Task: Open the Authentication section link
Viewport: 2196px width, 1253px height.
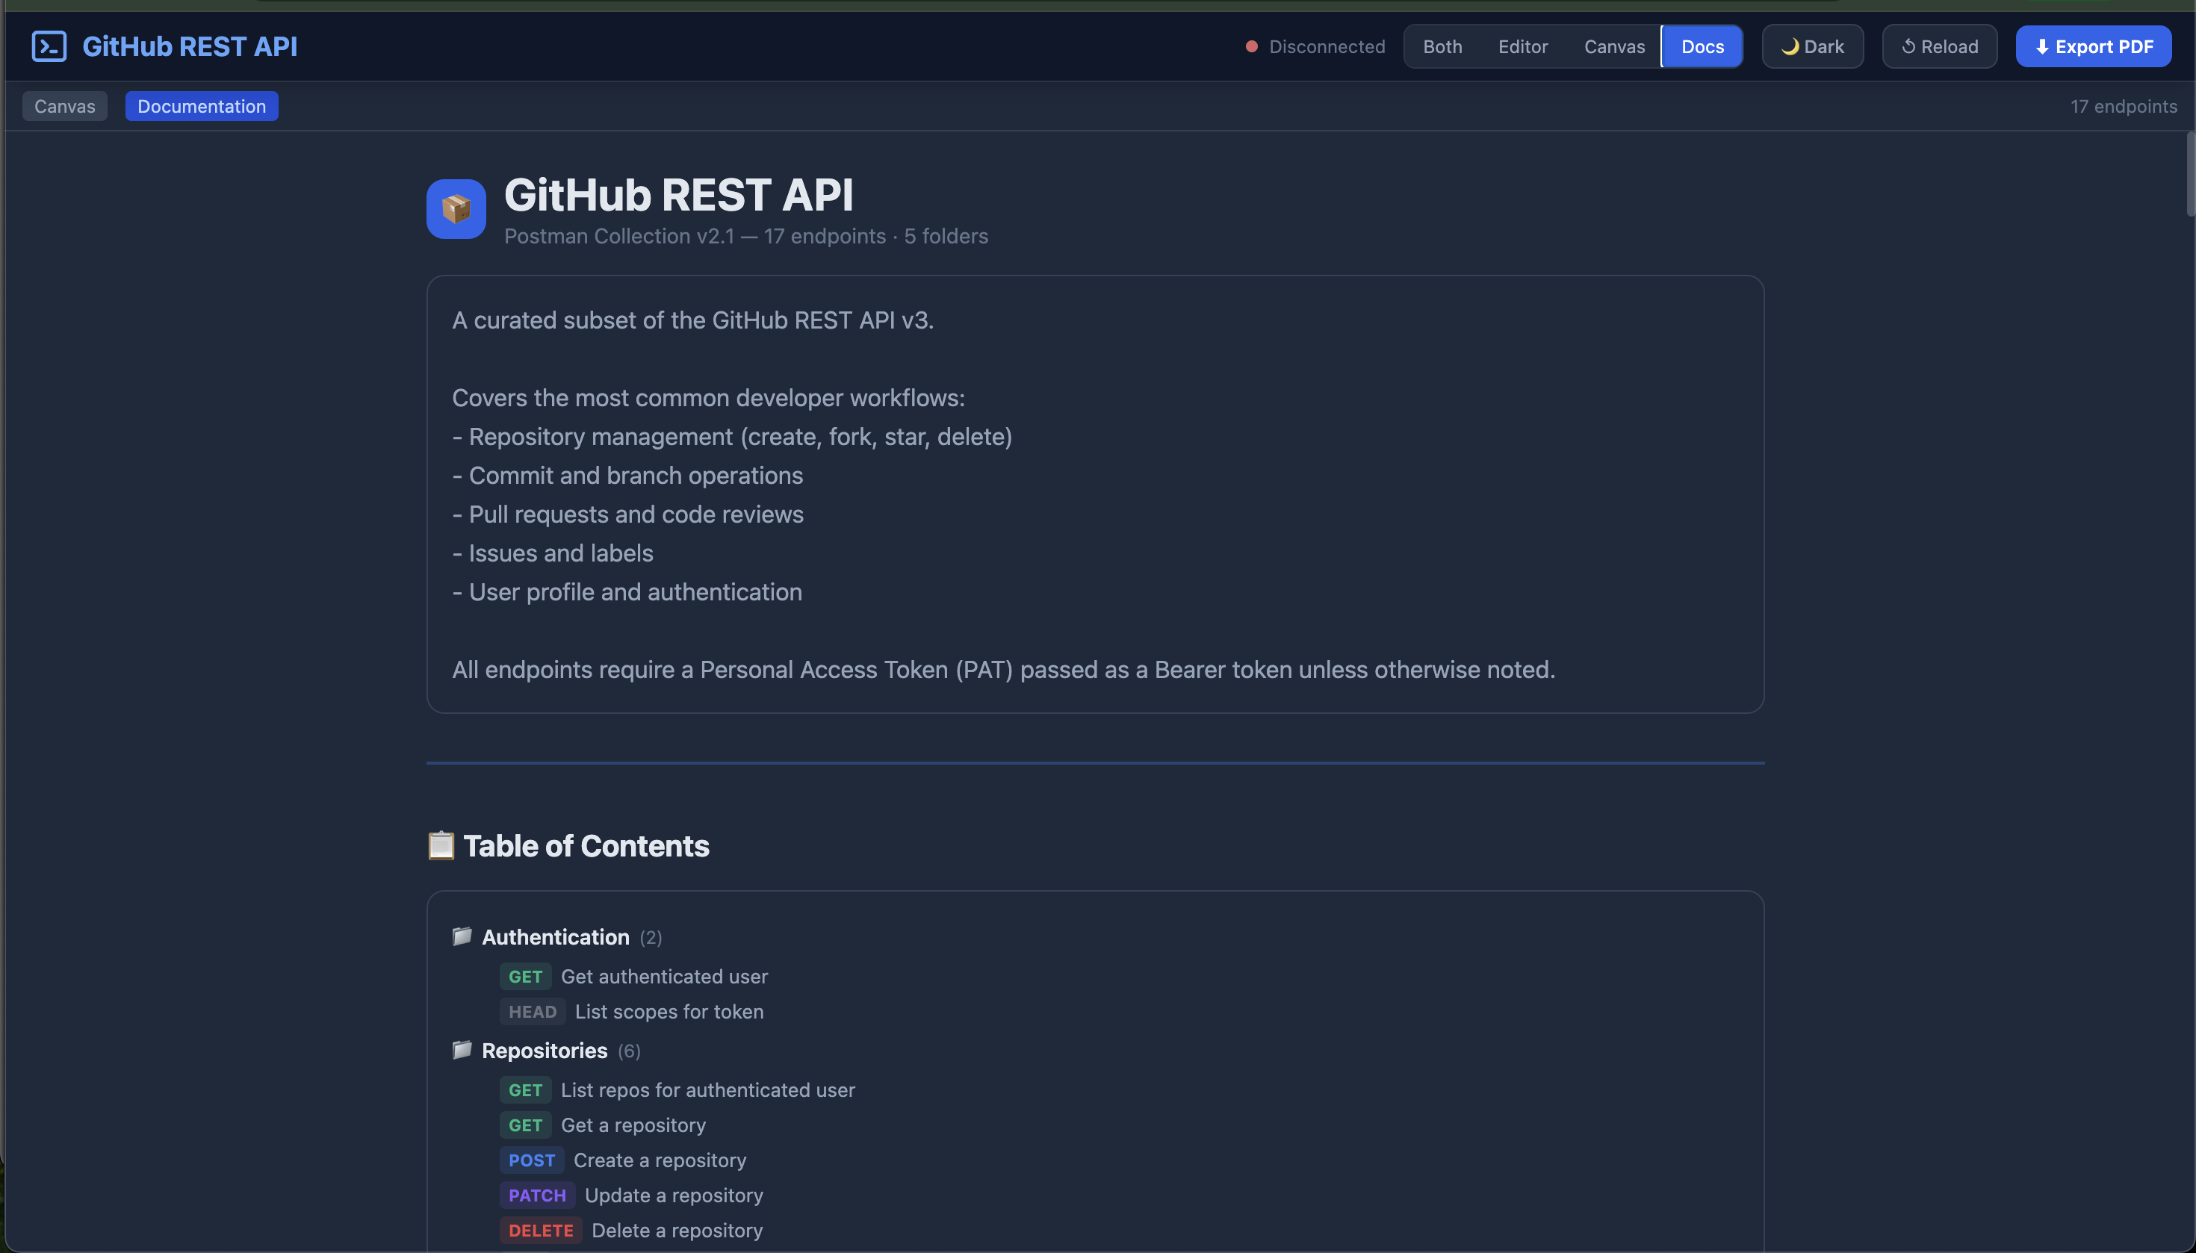Action: [x=556, y=937]
